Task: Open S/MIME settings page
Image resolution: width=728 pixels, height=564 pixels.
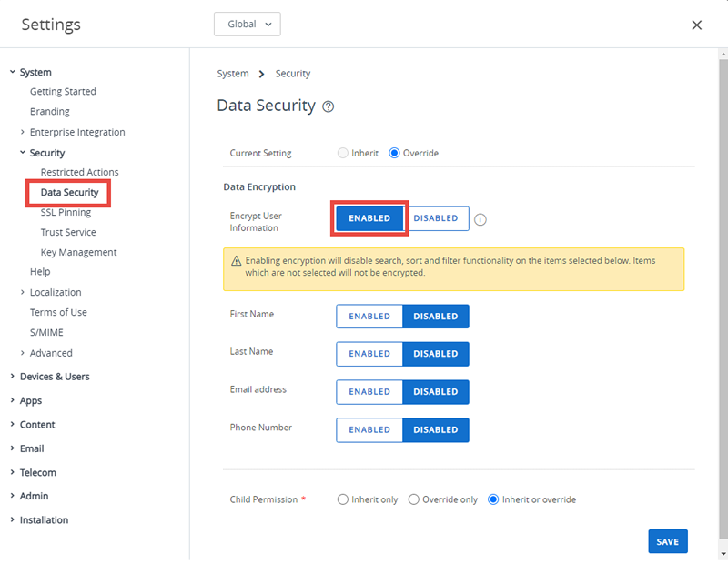Action: point(46,332)
